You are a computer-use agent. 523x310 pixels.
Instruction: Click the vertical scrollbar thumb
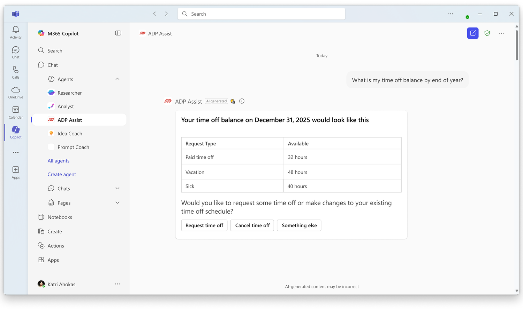[x=517, y=45]
